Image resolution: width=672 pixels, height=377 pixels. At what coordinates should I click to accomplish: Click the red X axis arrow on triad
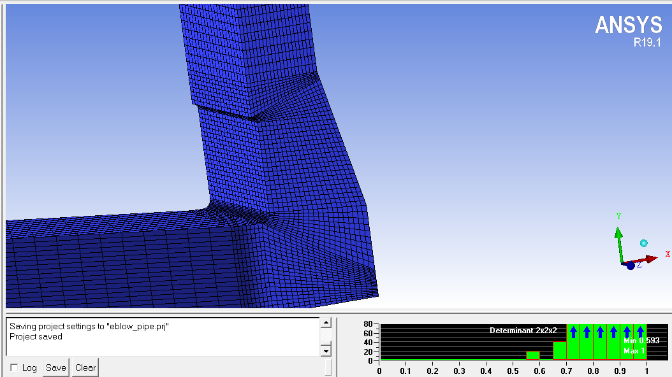point(649,259)
